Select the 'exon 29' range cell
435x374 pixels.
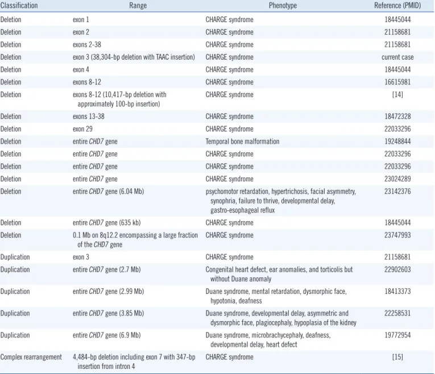(x=82, y=129)
